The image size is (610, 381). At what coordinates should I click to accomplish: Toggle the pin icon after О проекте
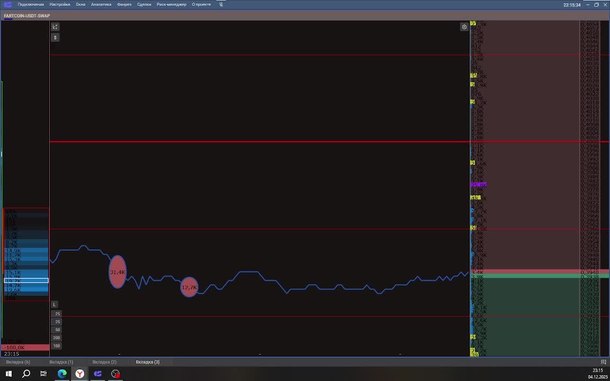click(x=221, y=5)
